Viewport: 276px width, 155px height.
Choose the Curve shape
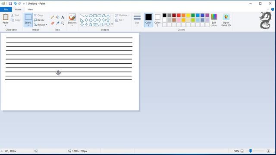click(x=86, y=16)
